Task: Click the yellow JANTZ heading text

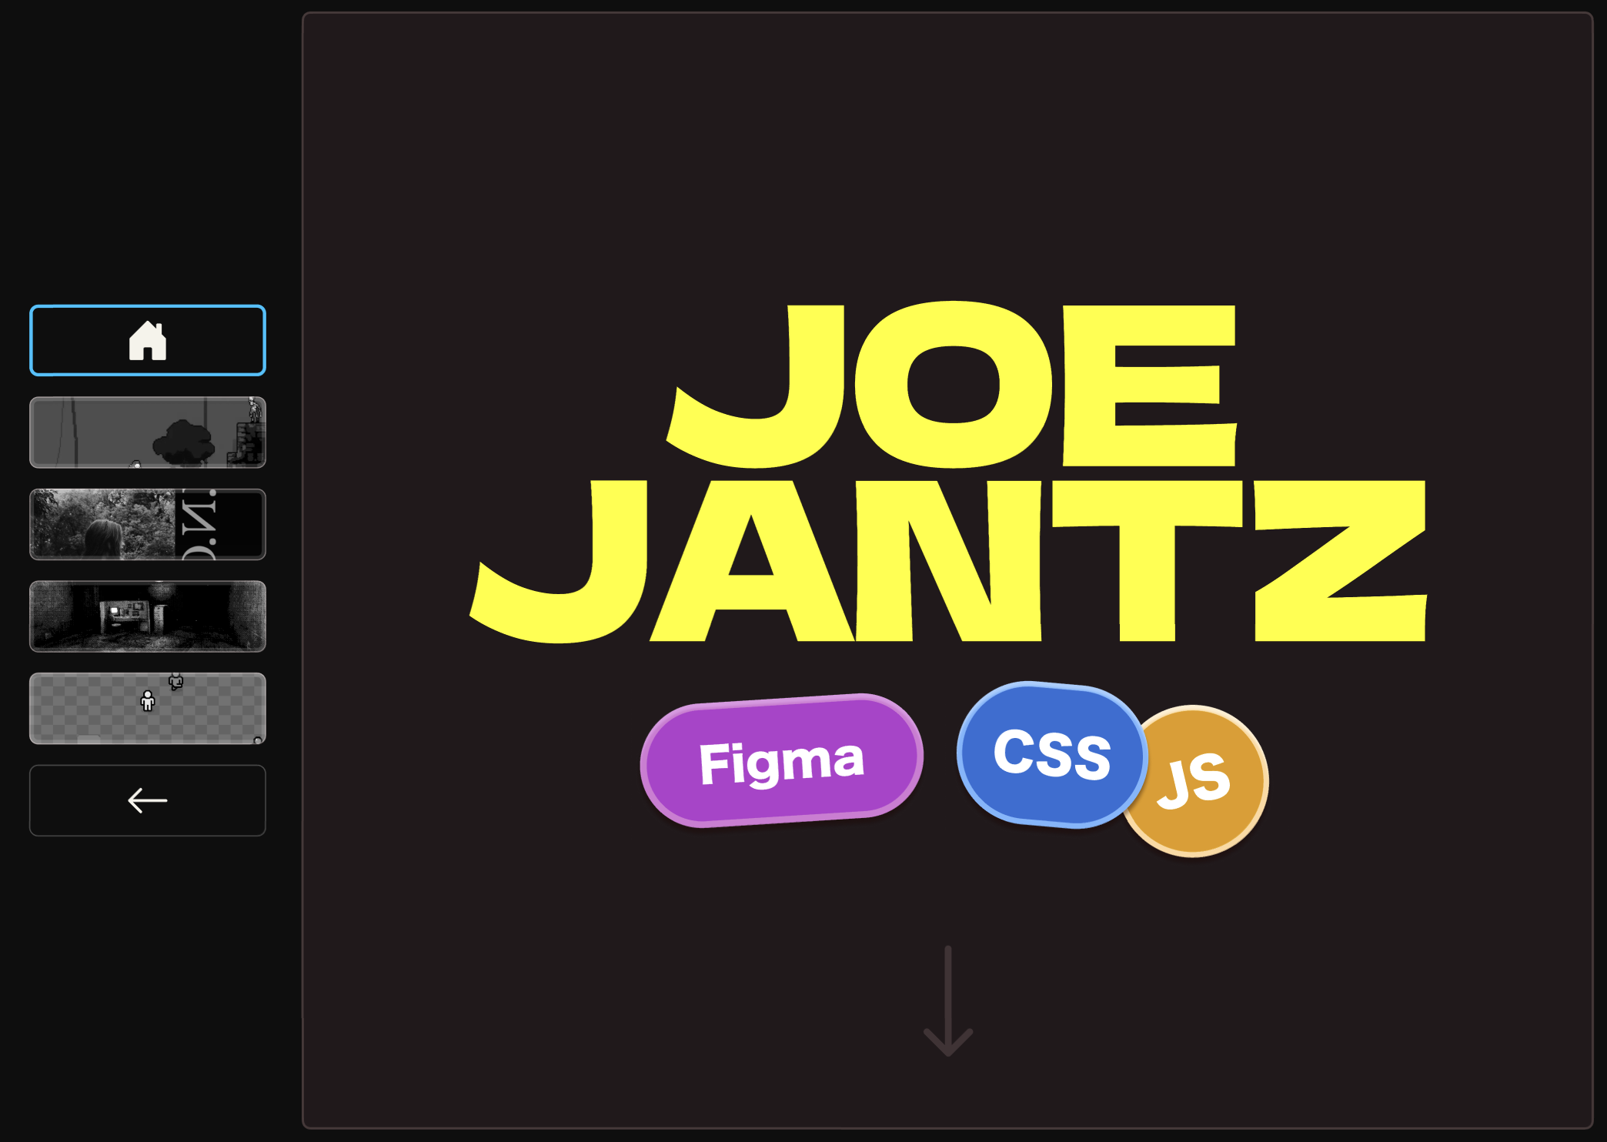Action: tap(948, 560)
